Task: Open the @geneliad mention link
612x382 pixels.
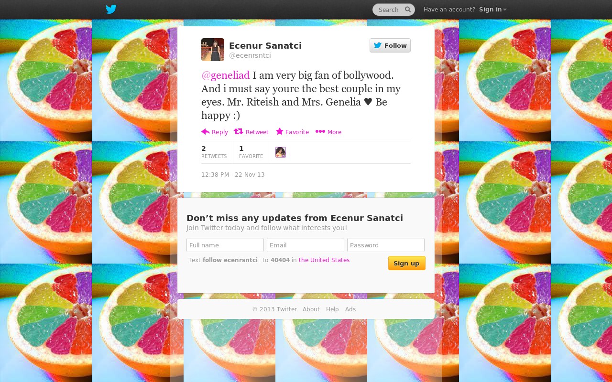Action: 226,75
